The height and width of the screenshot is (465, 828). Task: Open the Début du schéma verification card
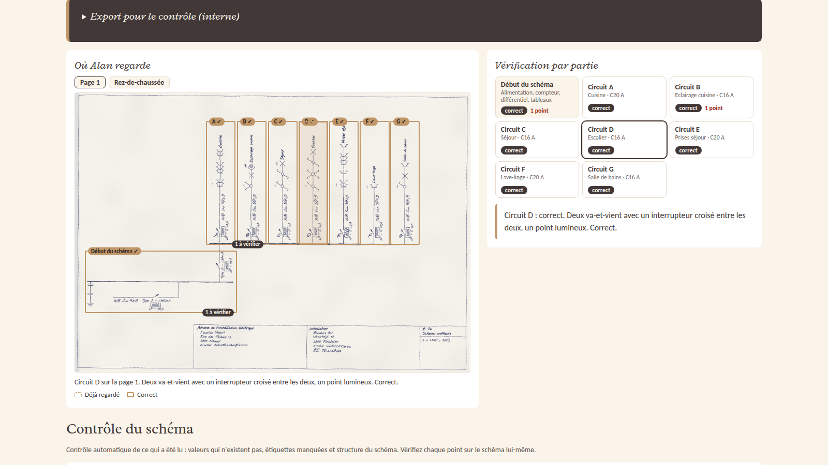[x=537, y=97]
